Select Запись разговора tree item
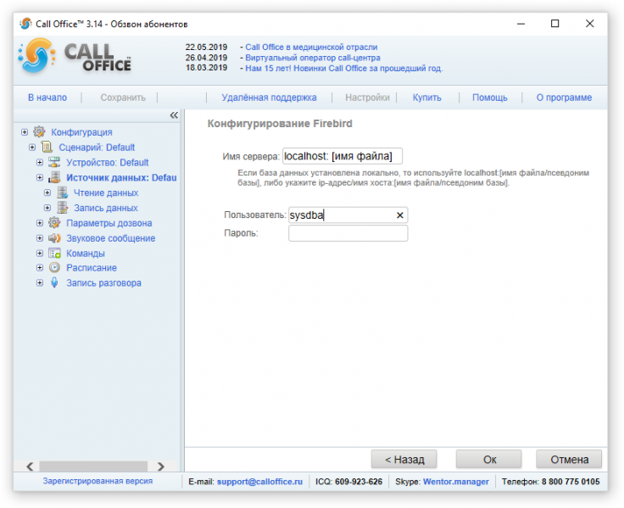Screen dimensions: 624x508 pyautogui.click(x=103, y=282)
